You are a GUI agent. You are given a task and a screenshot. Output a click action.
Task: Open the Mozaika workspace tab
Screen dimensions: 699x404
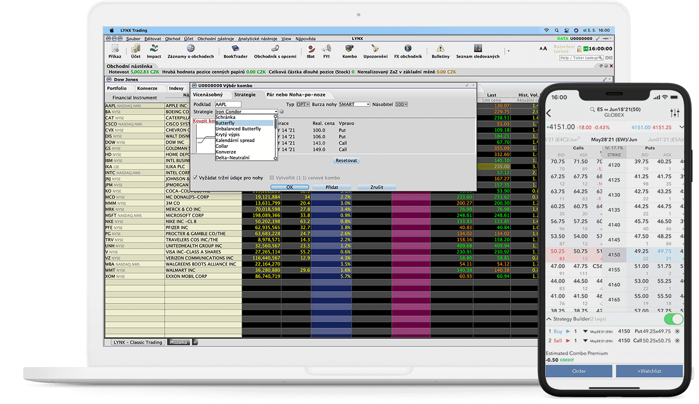pos(178,342)
